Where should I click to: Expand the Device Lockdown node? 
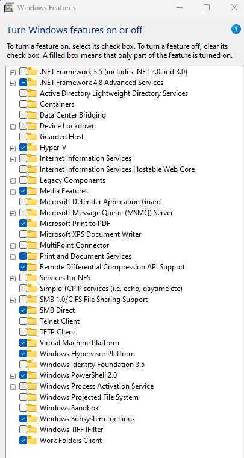(13, 127)
